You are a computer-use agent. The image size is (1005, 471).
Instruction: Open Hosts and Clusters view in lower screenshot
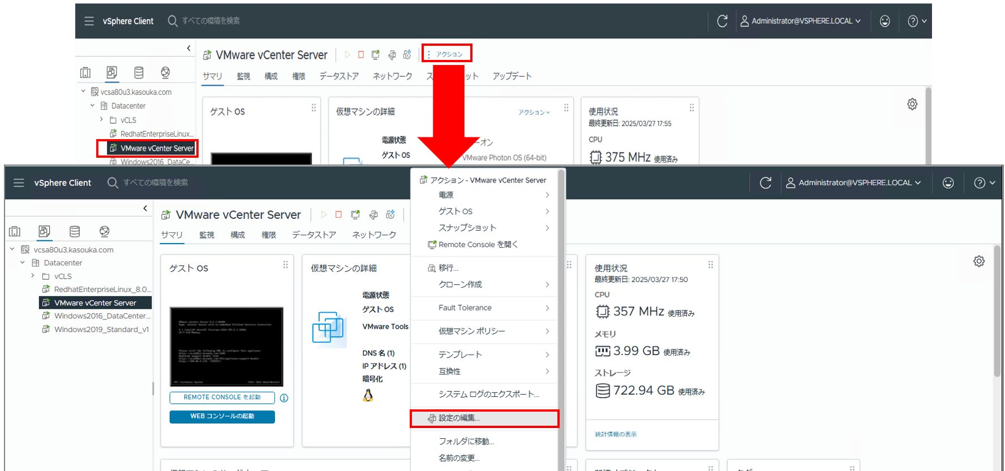pyautogui.click(x=15, y=231)
